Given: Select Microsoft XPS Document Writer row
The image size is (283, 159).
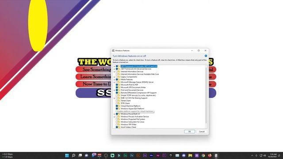Looking at the screenshot, I should click(x=133, y=87).
